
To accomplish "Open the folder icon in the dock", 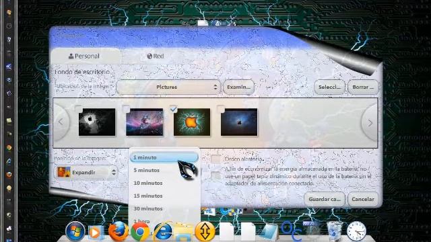I will (184, 232).
